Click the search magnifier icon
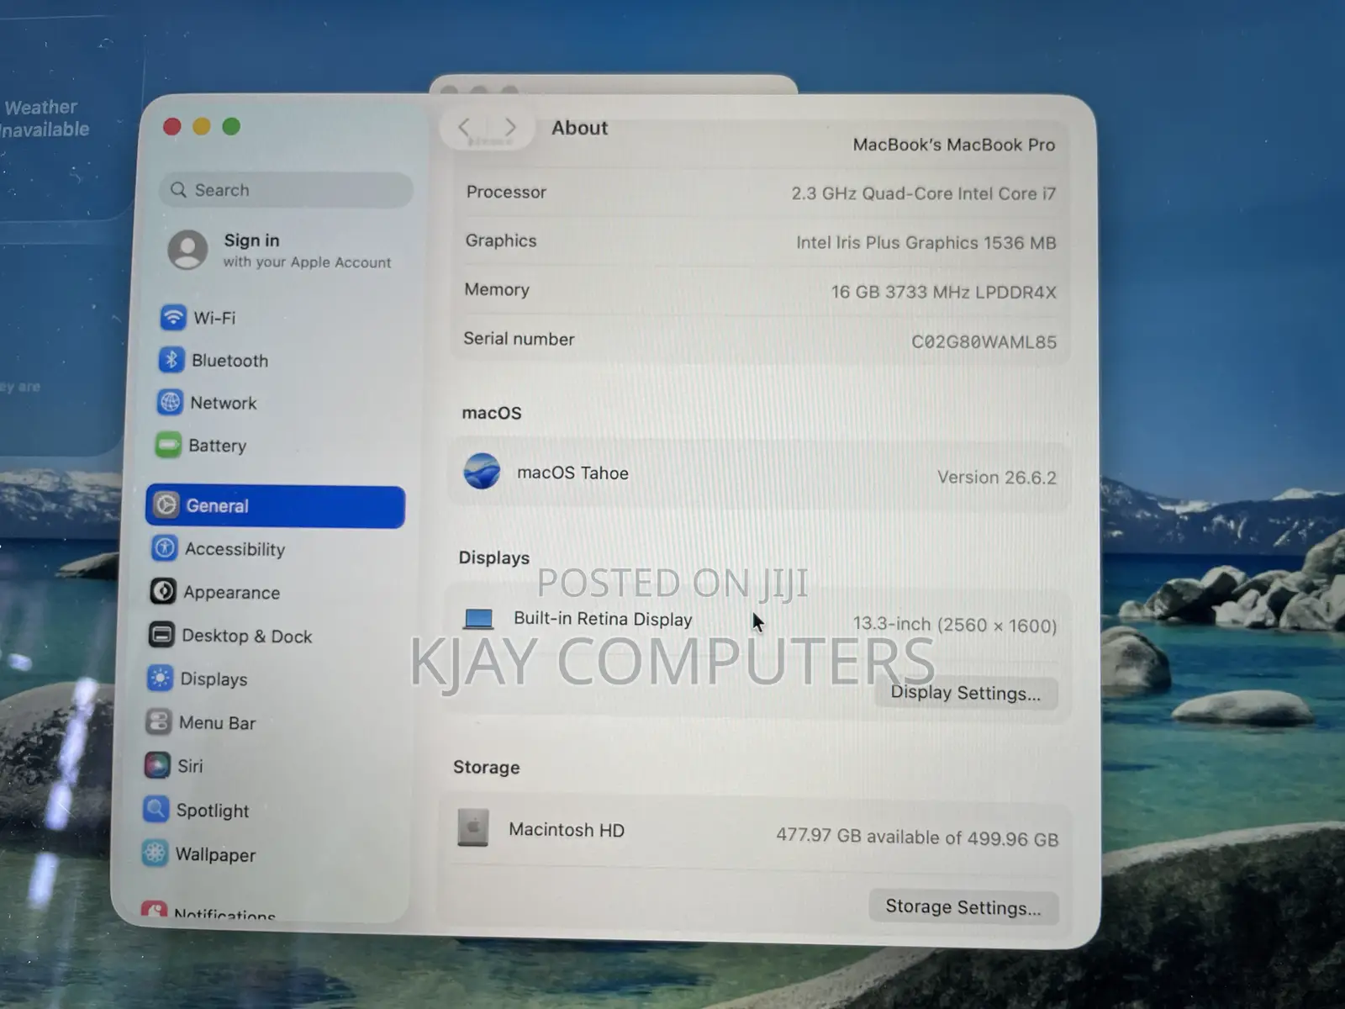The height and width of the screenshot is (1009, 1345). point(178,190)
